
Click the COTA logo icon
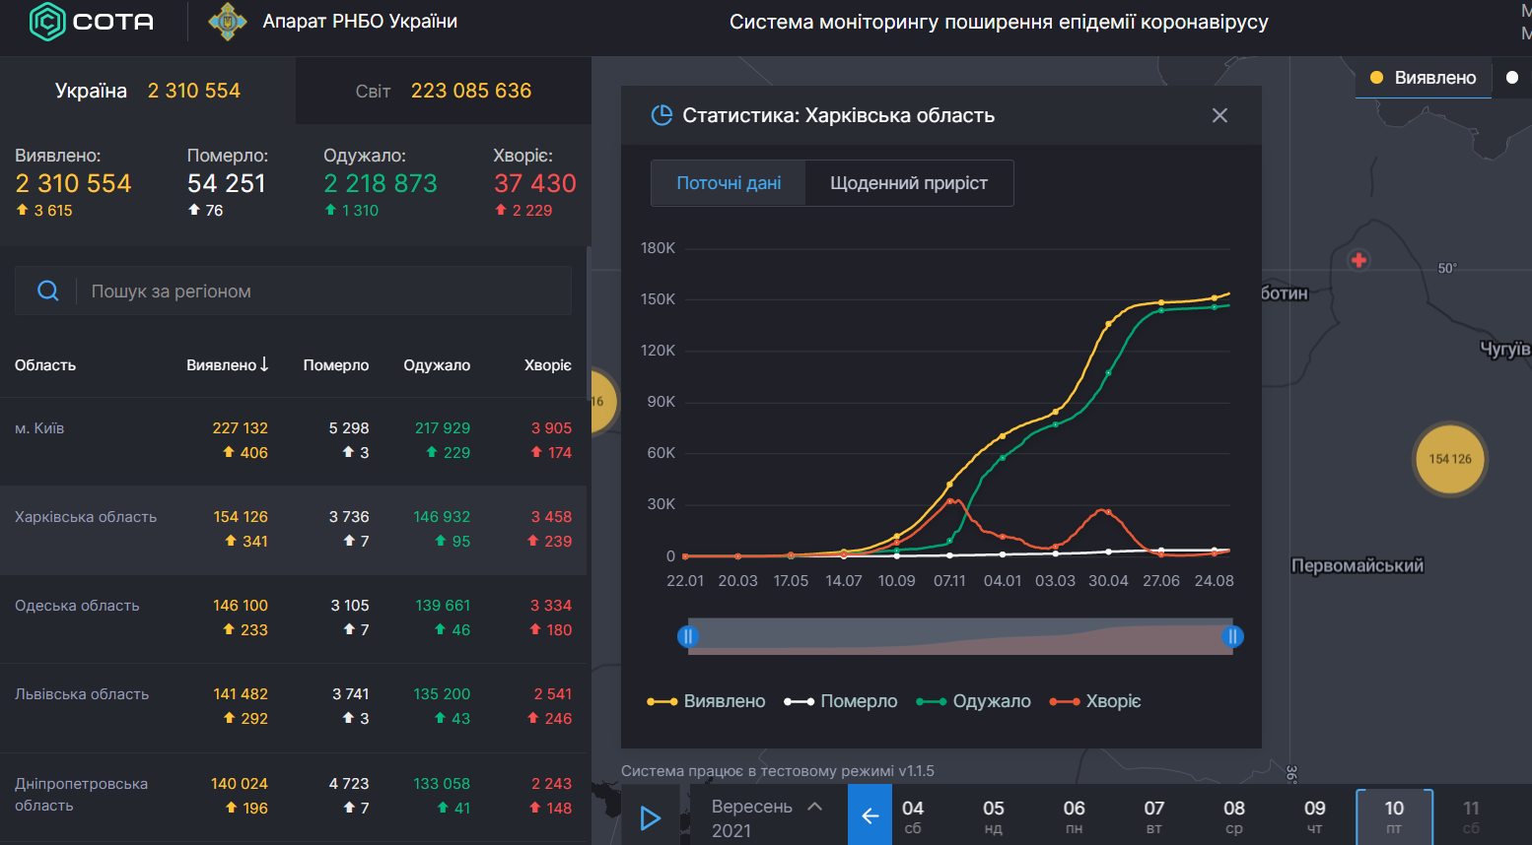47,22
